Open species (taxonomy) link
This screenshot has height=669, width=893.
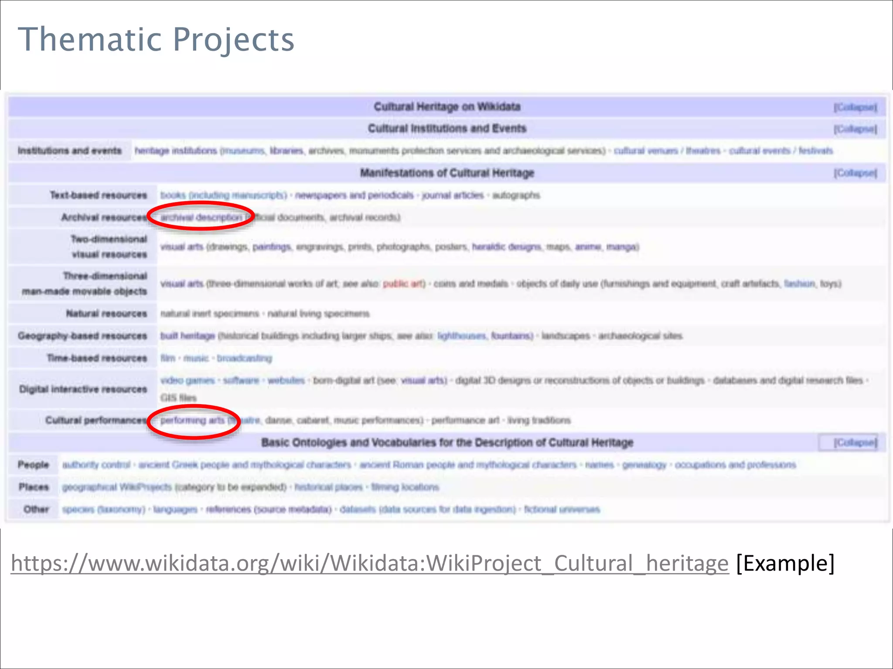[103, 509]
